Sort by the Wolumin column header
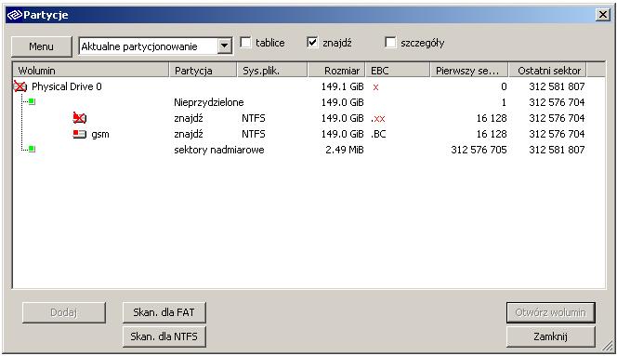This screenshot has height=356, width=617. (x=91, y=71)
